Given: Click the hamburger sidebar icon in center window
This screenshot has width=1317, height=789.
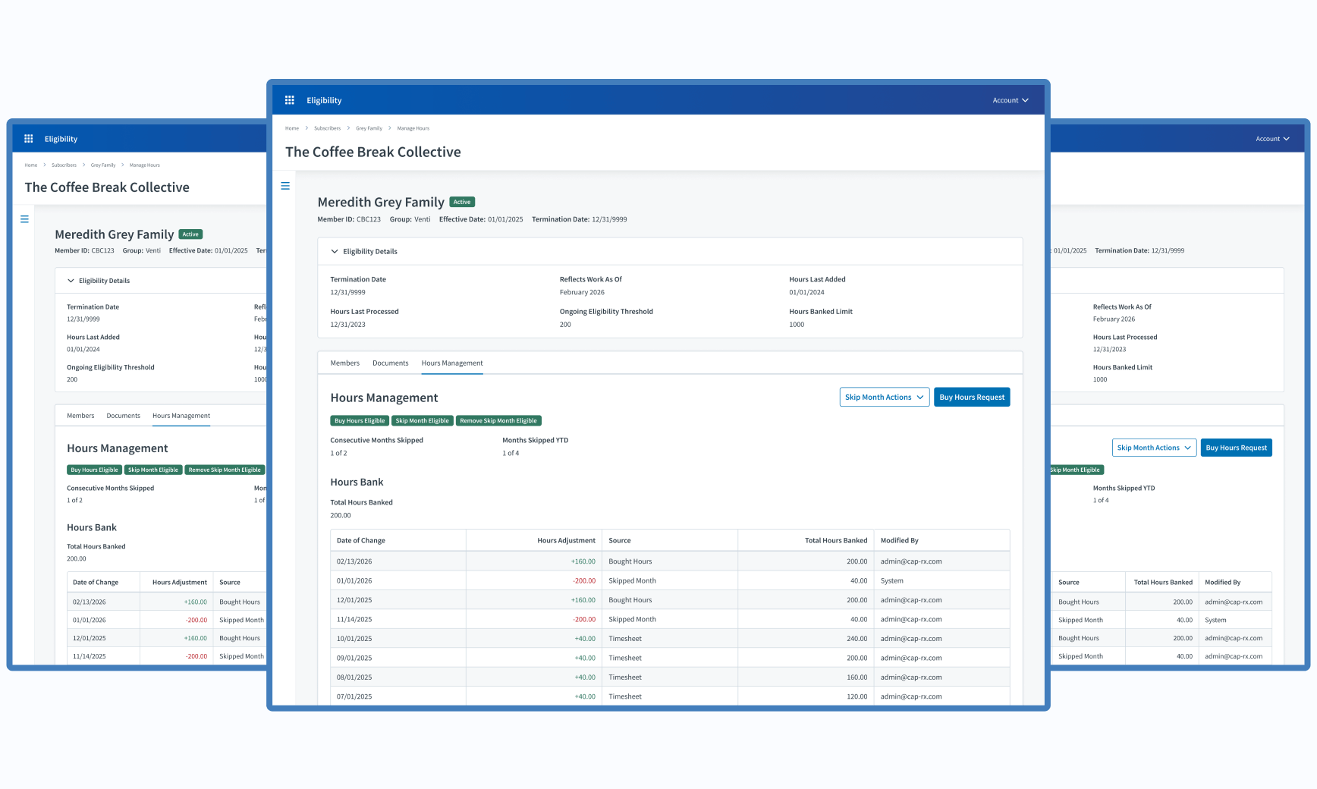Looking at the screenshot, I should point(285,186).
